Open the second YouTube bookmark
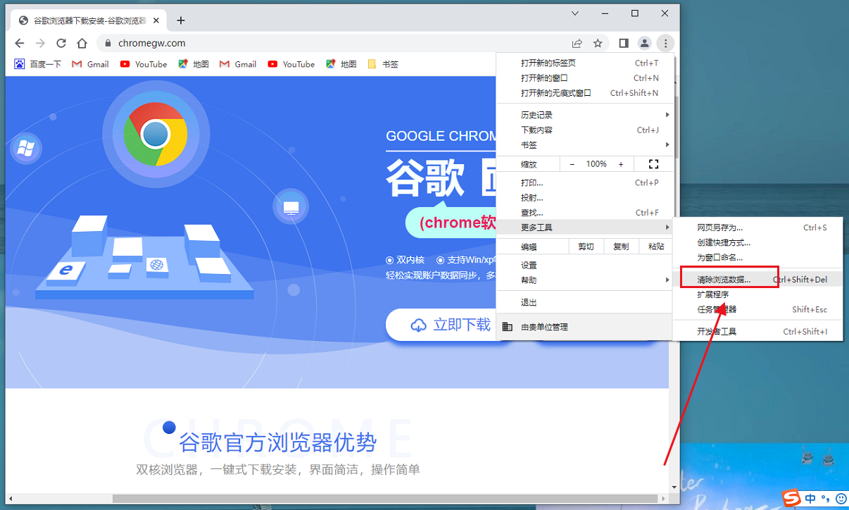 coord(291,64)
